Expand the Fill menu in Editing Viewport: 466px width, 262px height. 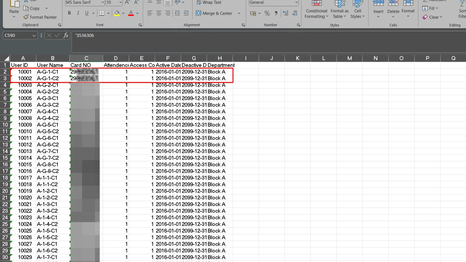coord(430,8)
